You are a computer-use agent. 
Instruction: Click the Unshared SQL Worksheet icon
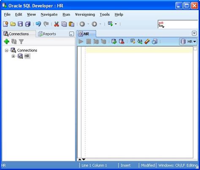[x=132, y=41]
